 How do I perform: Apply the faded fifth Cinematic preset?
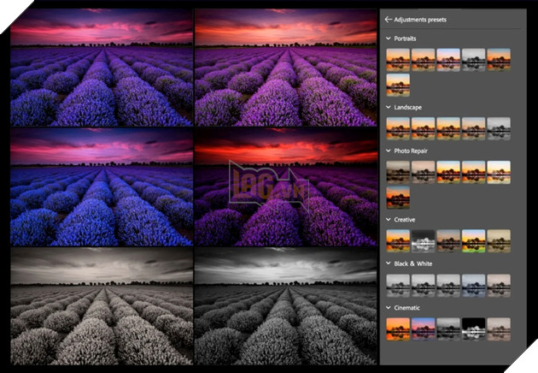[499, 329]
